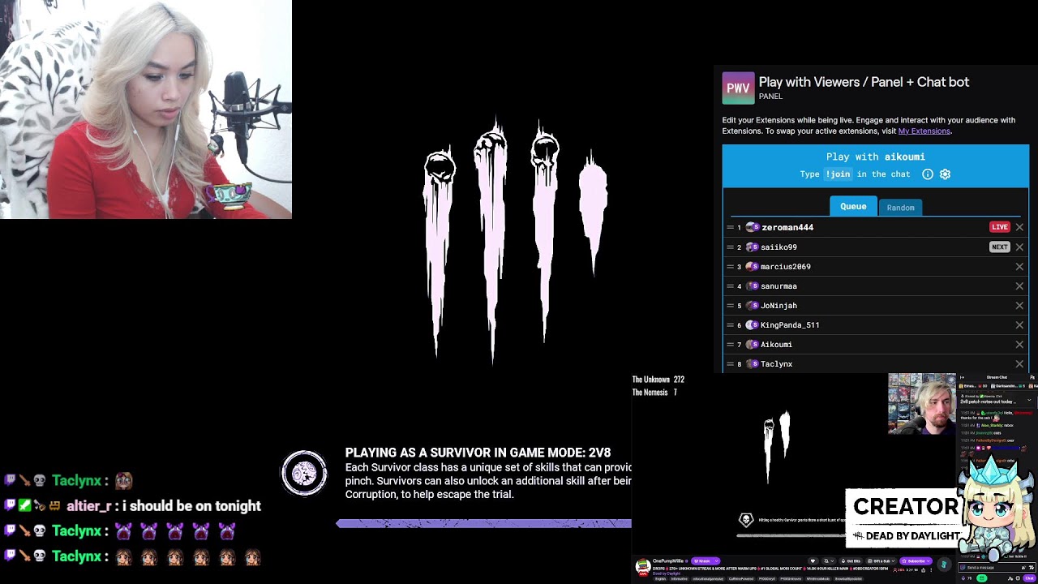Open the Play with Viewers settings gear
This screenshot has width=1038, height=584.
pyautogui.click(x=945, y=174)
